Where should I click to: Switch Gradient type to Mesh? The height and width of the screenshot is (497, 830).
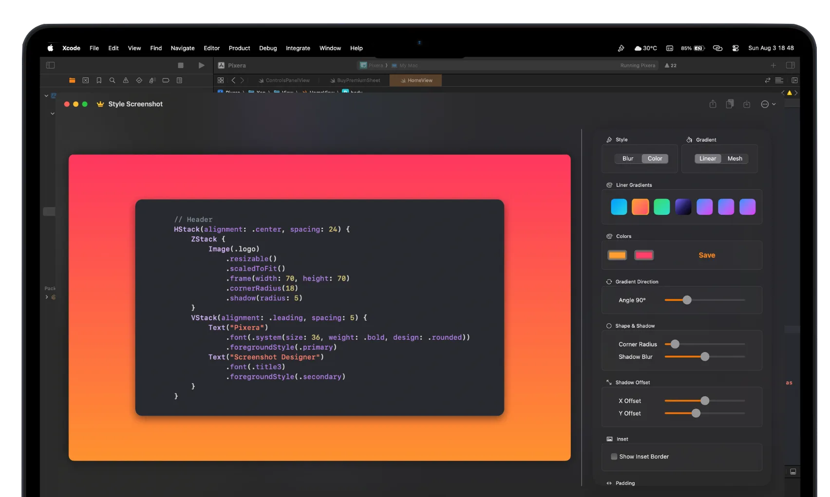coord(735,158)
